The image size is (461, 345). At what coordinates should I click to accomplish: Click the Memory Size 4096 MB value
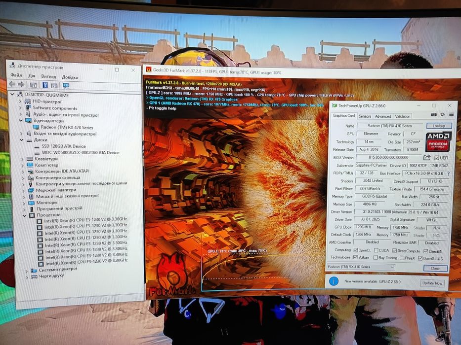pos(370,204)
